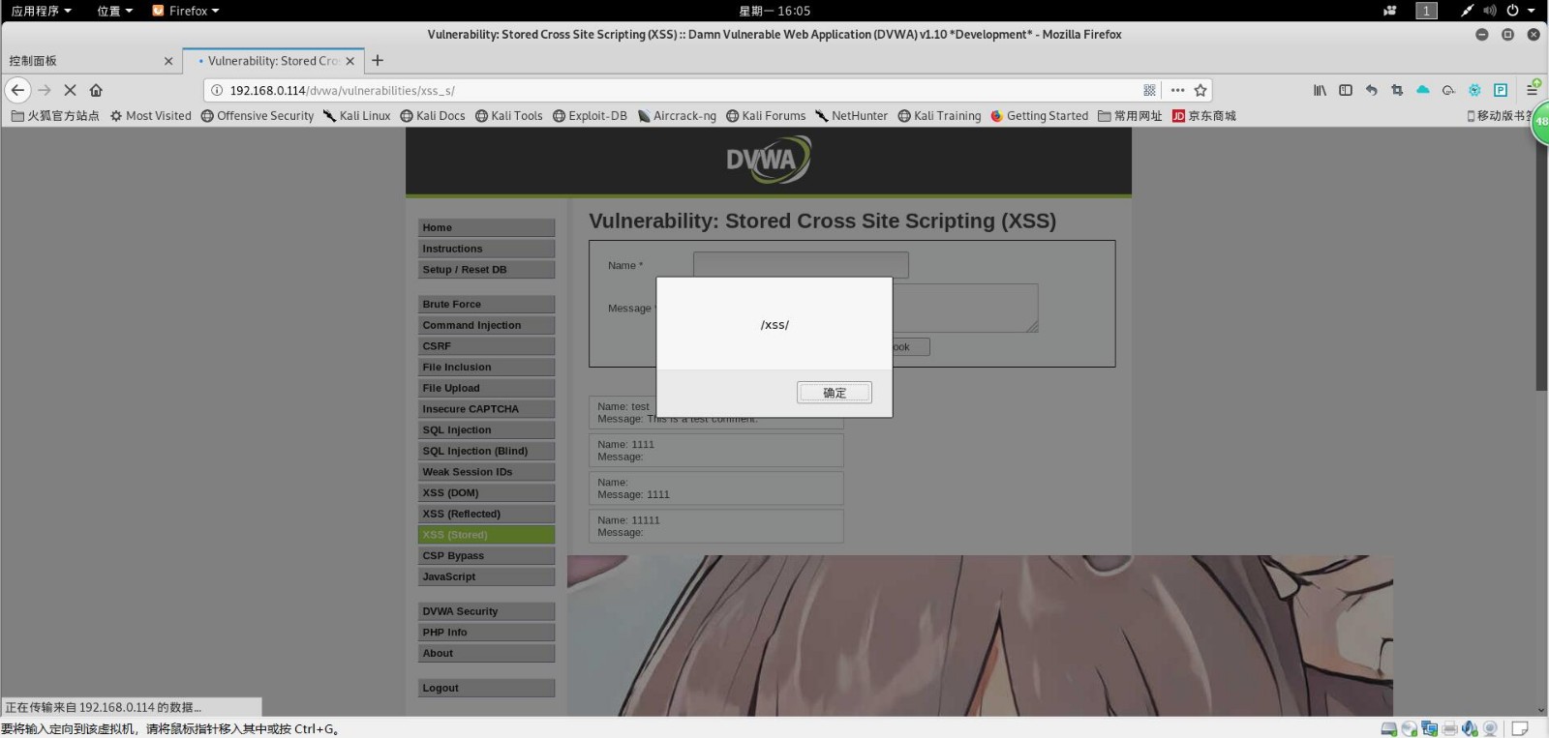Screen dimensions: 1549x738
Task: Open SQL Injection page
Action: click(487, 429)
